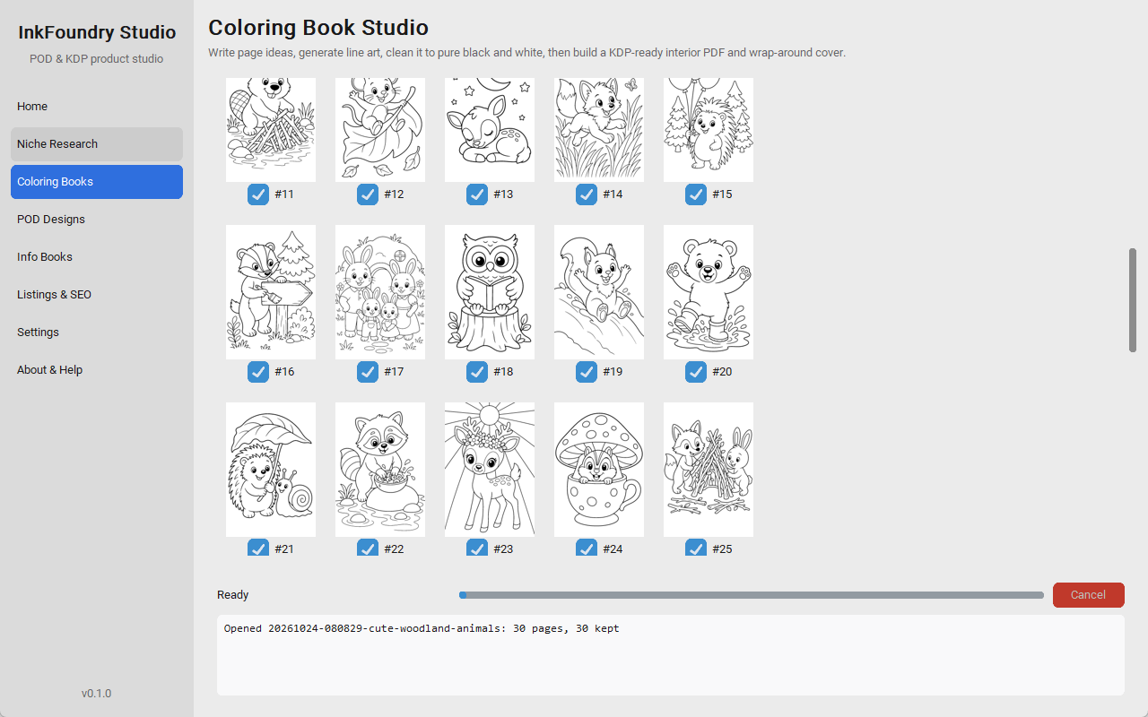Toggle checkbox for page #17
Image resolution: width=1148 pixels, height=717 pixels.
pyautogui.click(x=368, y=372)
